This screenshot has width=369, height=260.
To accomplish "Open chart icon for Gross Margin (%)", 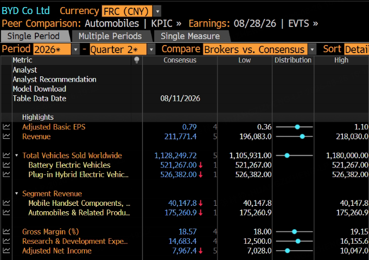I will tap(7, 232).
